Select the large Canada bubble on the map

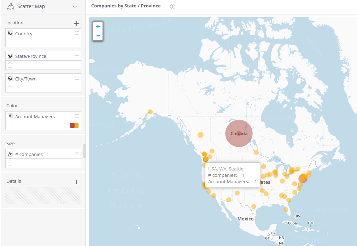pyautogui.click(x=239, y=133)
